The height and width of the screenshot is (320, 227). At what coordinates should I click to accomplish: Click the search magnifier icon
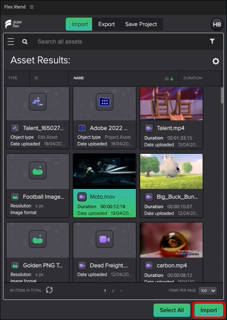pos(25,42)
